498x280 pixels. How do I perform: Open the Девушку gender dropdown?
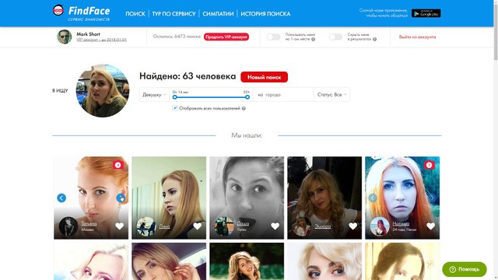pos(154,95)
